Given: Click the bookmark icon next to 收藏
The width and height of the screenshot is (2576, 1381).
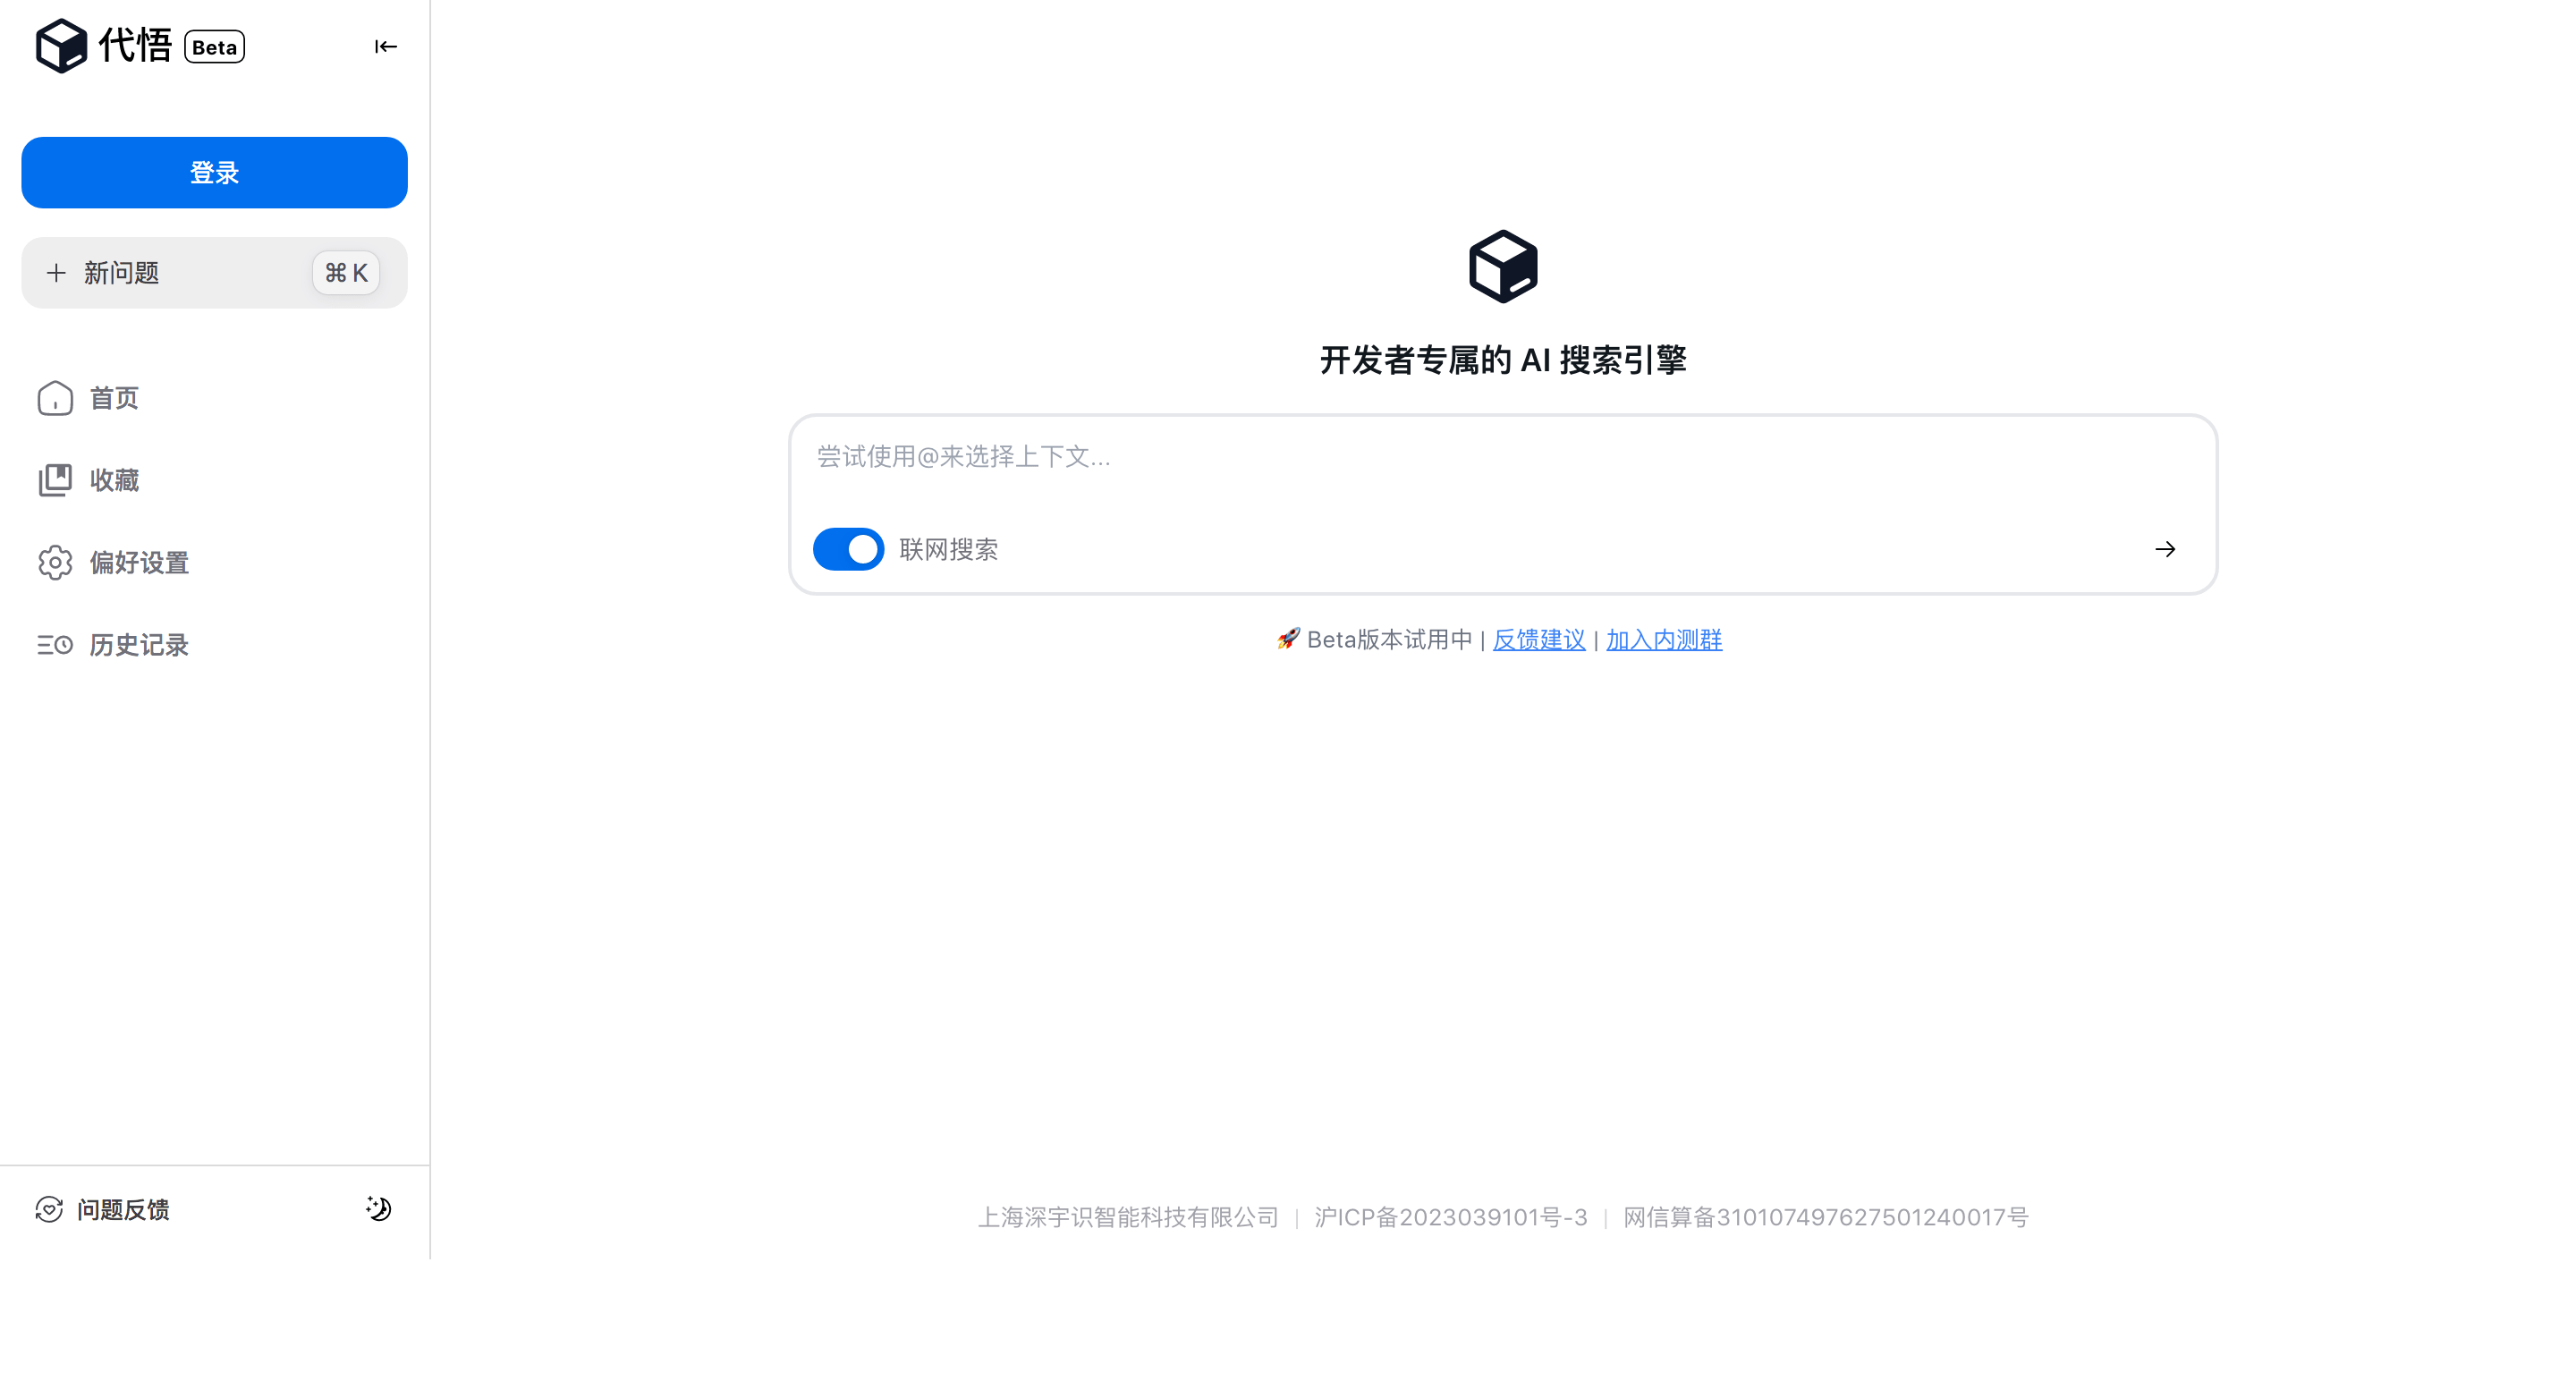Looking at the screenshot, I should (55, 480).
